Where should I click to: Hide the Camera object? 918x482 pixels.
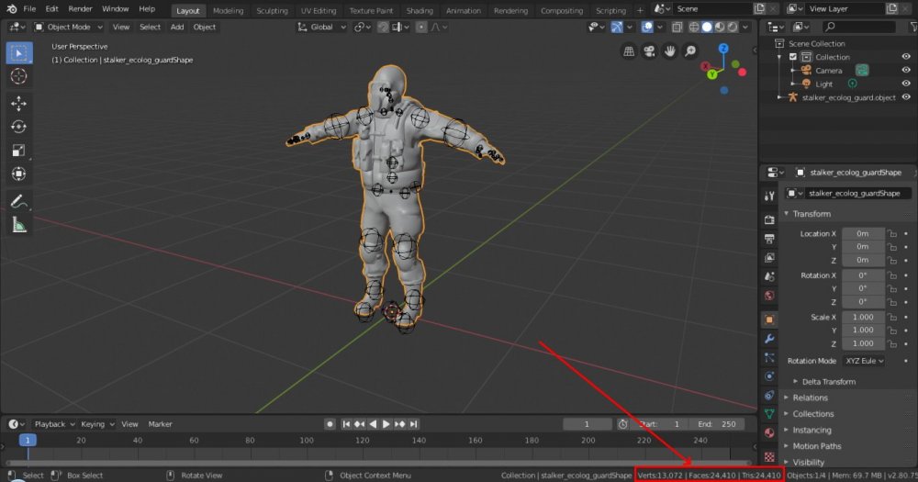point(906,70)
